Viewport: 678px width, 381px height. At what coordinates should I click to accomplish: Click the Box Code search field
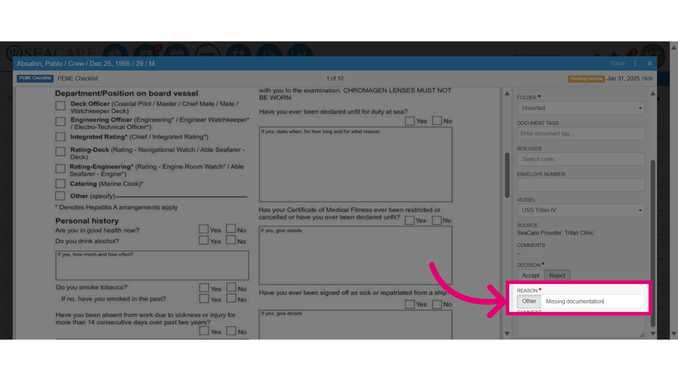581,159
